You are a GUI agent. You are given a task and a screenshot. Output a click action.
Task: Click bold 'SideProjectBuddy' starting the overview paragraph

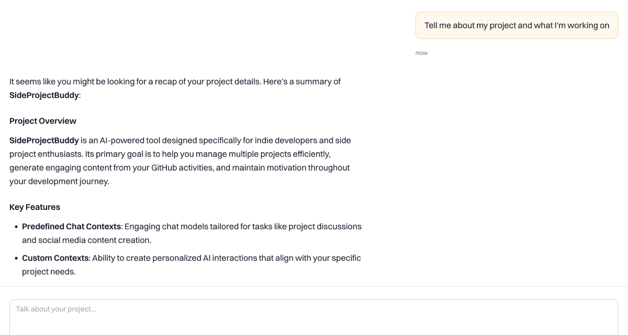(44, 140)
